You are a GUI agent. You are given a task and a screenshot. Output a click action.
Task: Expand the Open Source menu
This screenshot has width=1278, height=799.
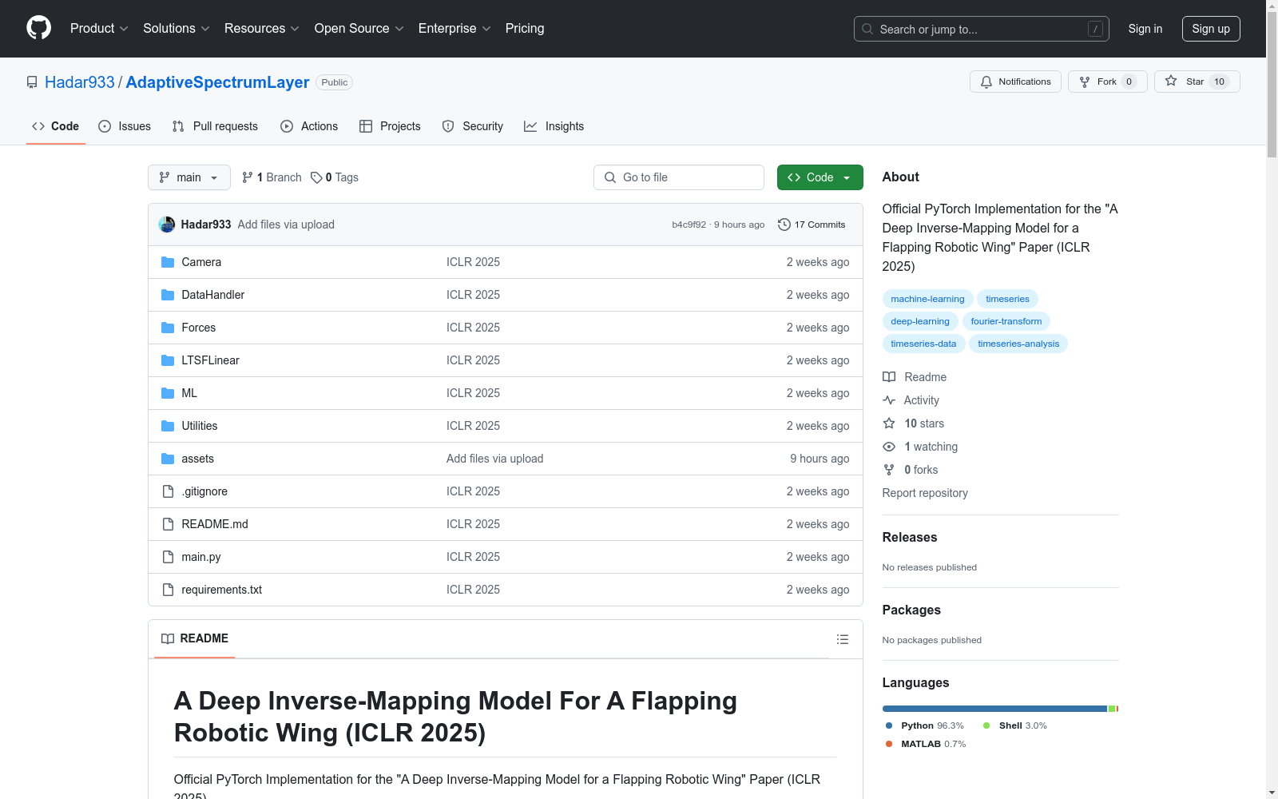[x=359, y=28]
